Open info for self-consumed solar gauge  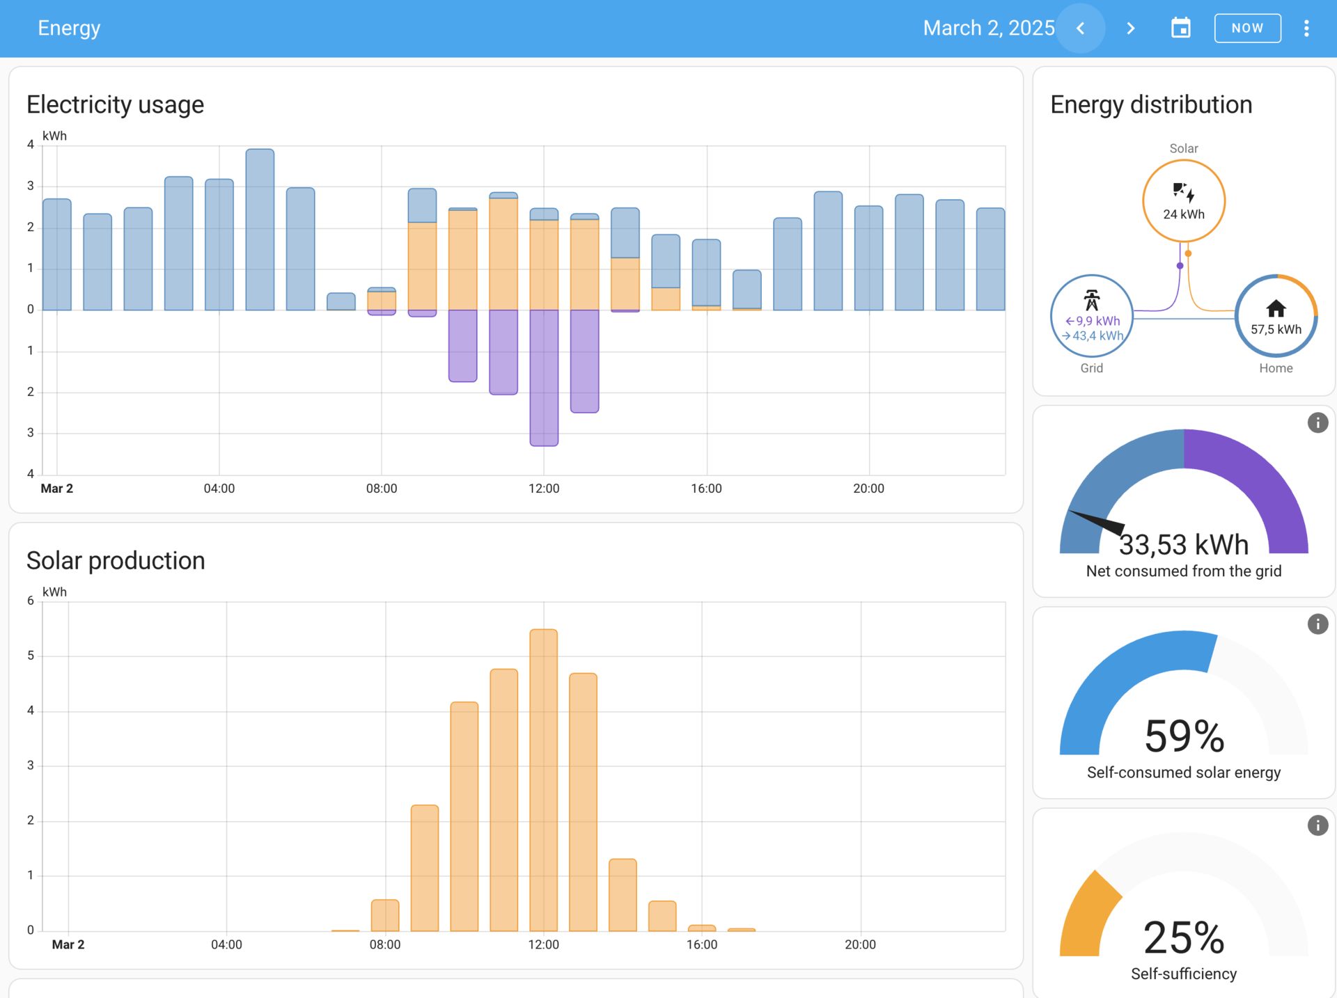tap(1318, 624)
